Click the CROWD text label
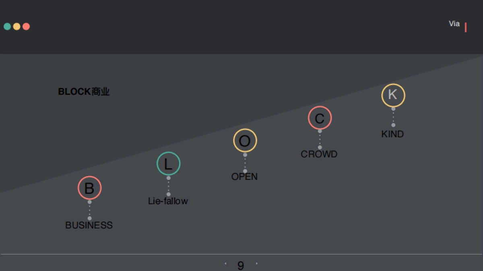The height and width of the screenshot is (271, 483). (x=319, y=154)
